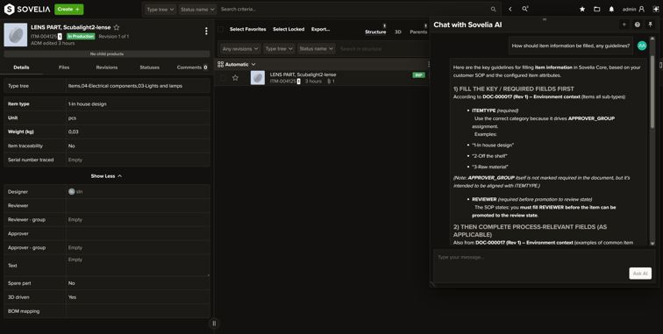This screenshot has height=334, width=663.
Task: Click the chat scrollbar
Action: pos(652,93)
